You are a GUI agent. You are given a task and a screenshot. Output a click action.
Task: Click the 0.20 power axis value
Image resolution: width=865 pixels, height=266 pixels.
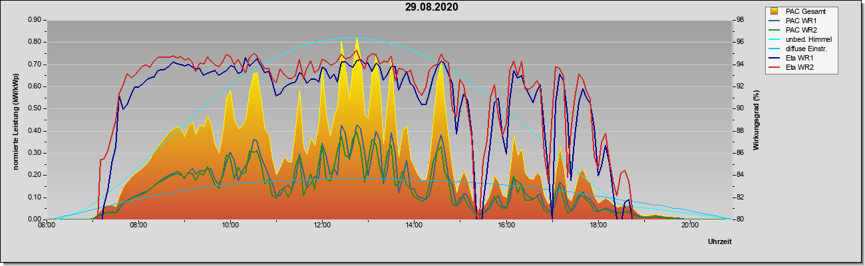pyautogui.click(x=35, y=175)
